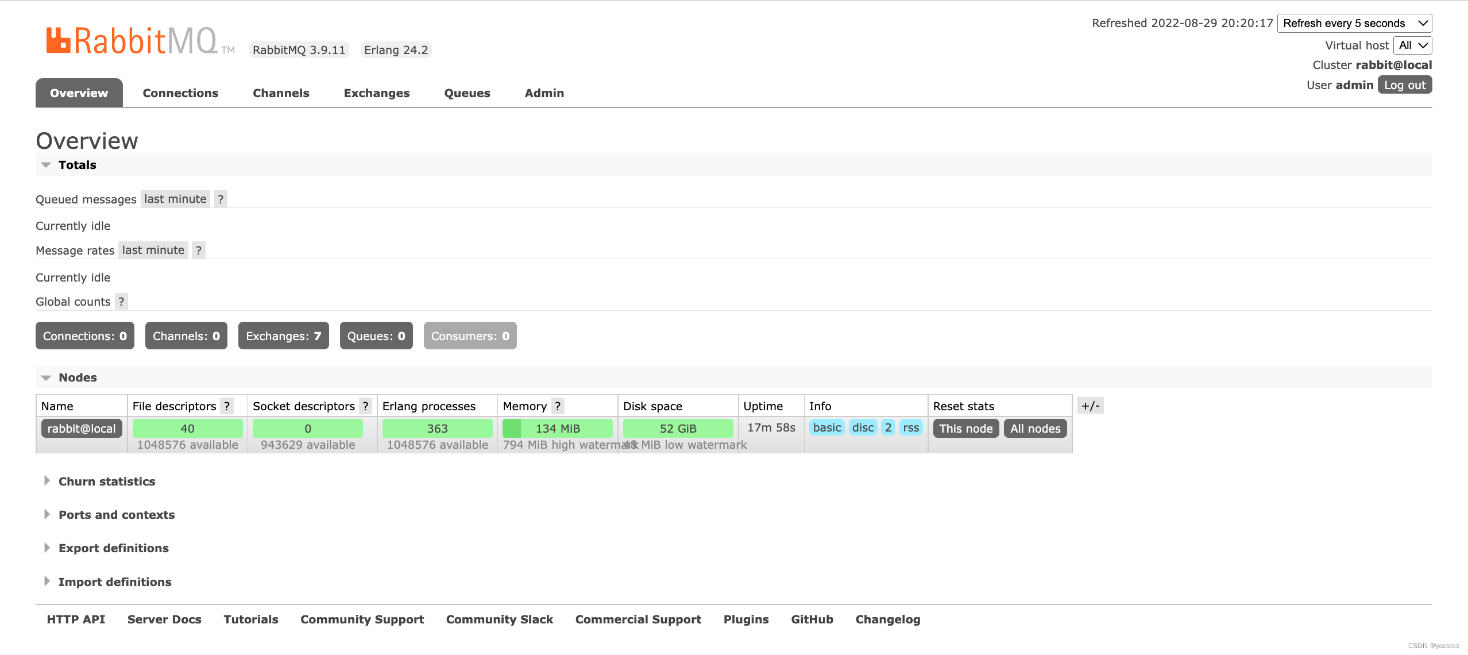Open help for Global counts
This screenshot has width=1468, height=655.
pyautogui.click(x=121, y=302)
